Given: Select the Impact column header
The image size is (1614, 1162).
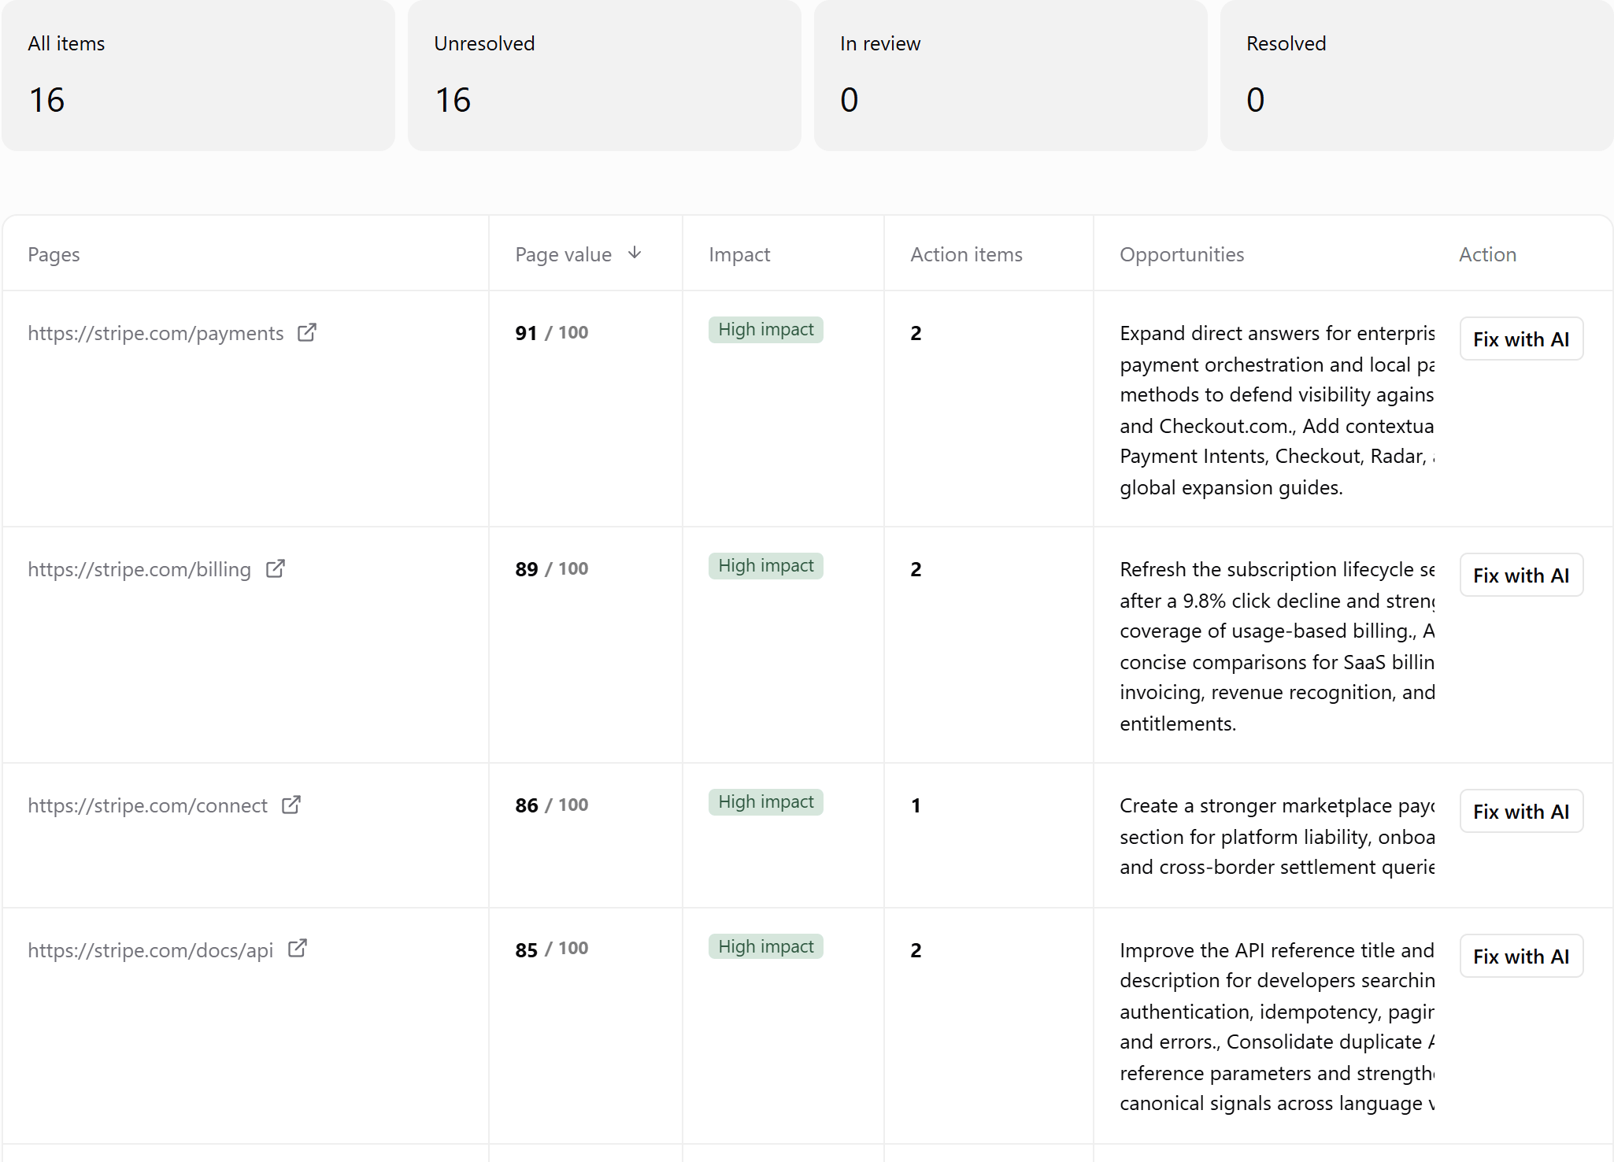Looking at the screenshot, I should [739, 254].
